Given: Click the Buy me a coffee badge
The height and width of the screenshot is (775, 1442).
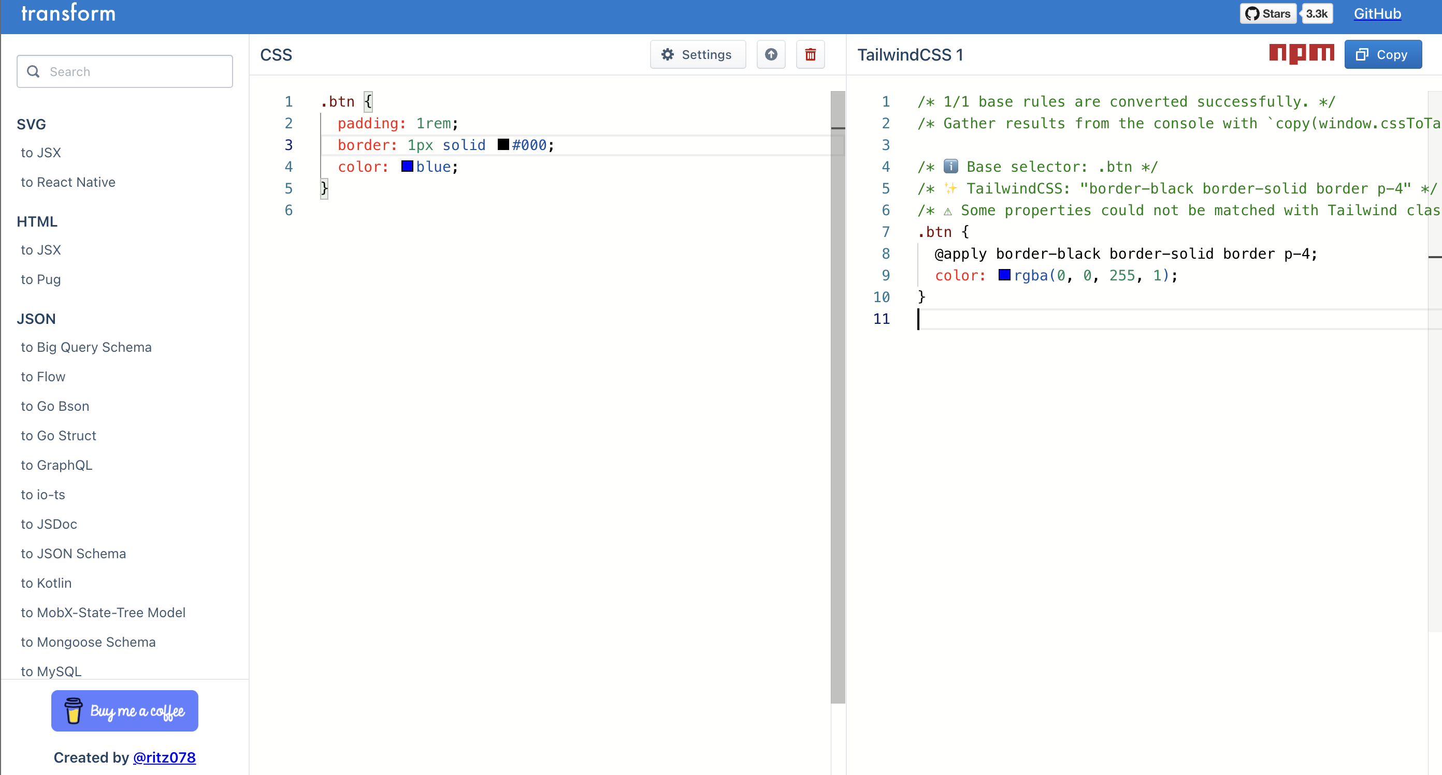Looking at the screenshot, I should tap(124, 711).
